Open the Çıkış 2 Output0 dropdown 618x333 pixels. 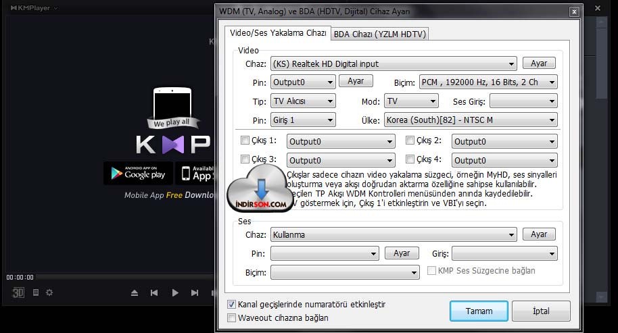coord(504,141)
